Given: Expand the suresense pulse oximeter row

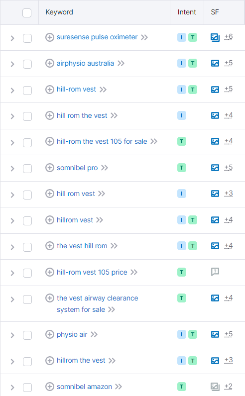Looking at the screenshot, I should point(12,38).
